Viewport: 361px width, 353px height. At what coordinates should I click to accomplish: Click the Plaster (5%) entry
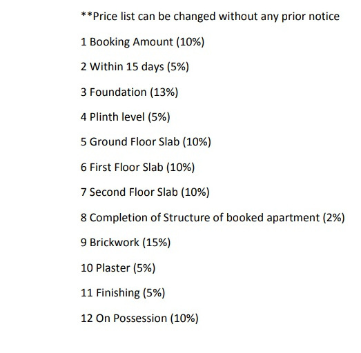(x=118, y=268)
